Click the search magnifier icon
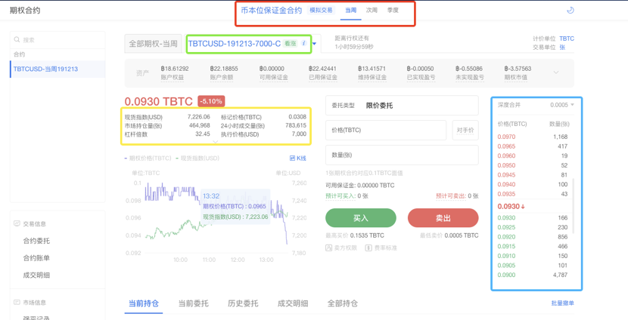The width and height of the screenshot is (628, 320). 17,40
